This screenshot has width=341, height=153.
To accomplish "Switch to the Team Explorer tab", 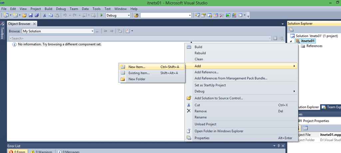I will (x=331, y=107).
